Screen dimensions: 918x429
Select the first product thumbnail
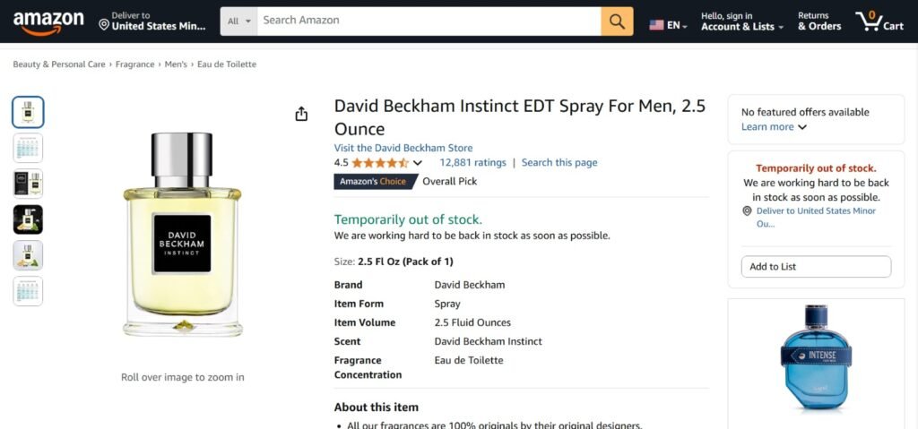[x=28, y=112]
